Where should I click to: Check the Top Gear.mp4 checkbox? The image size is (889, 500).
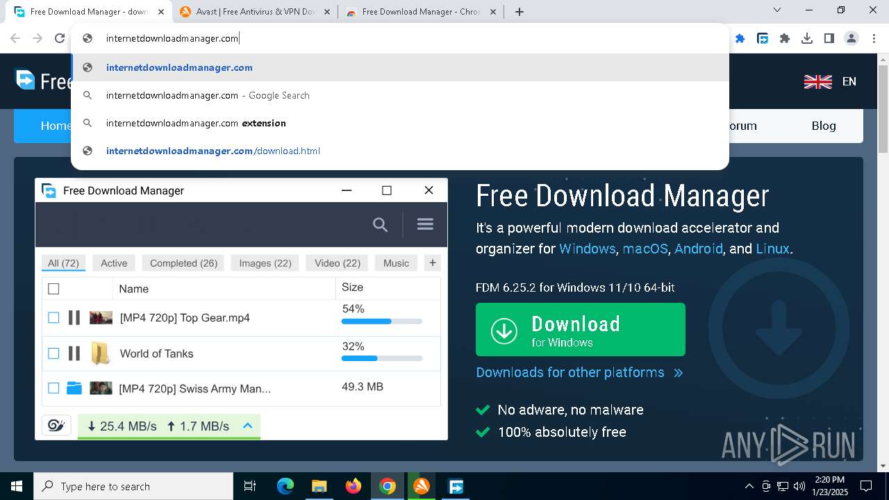coord(53,317)
